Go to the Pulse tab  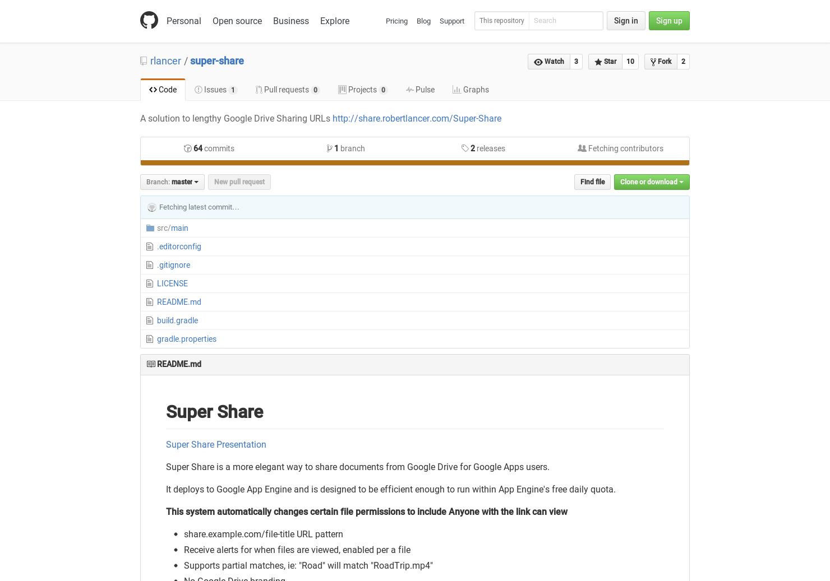(421, 90)
